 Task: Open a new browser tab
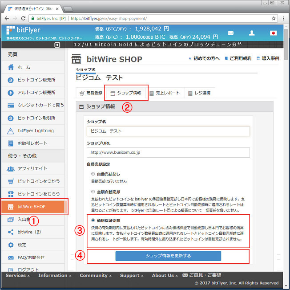click(68, 9)
